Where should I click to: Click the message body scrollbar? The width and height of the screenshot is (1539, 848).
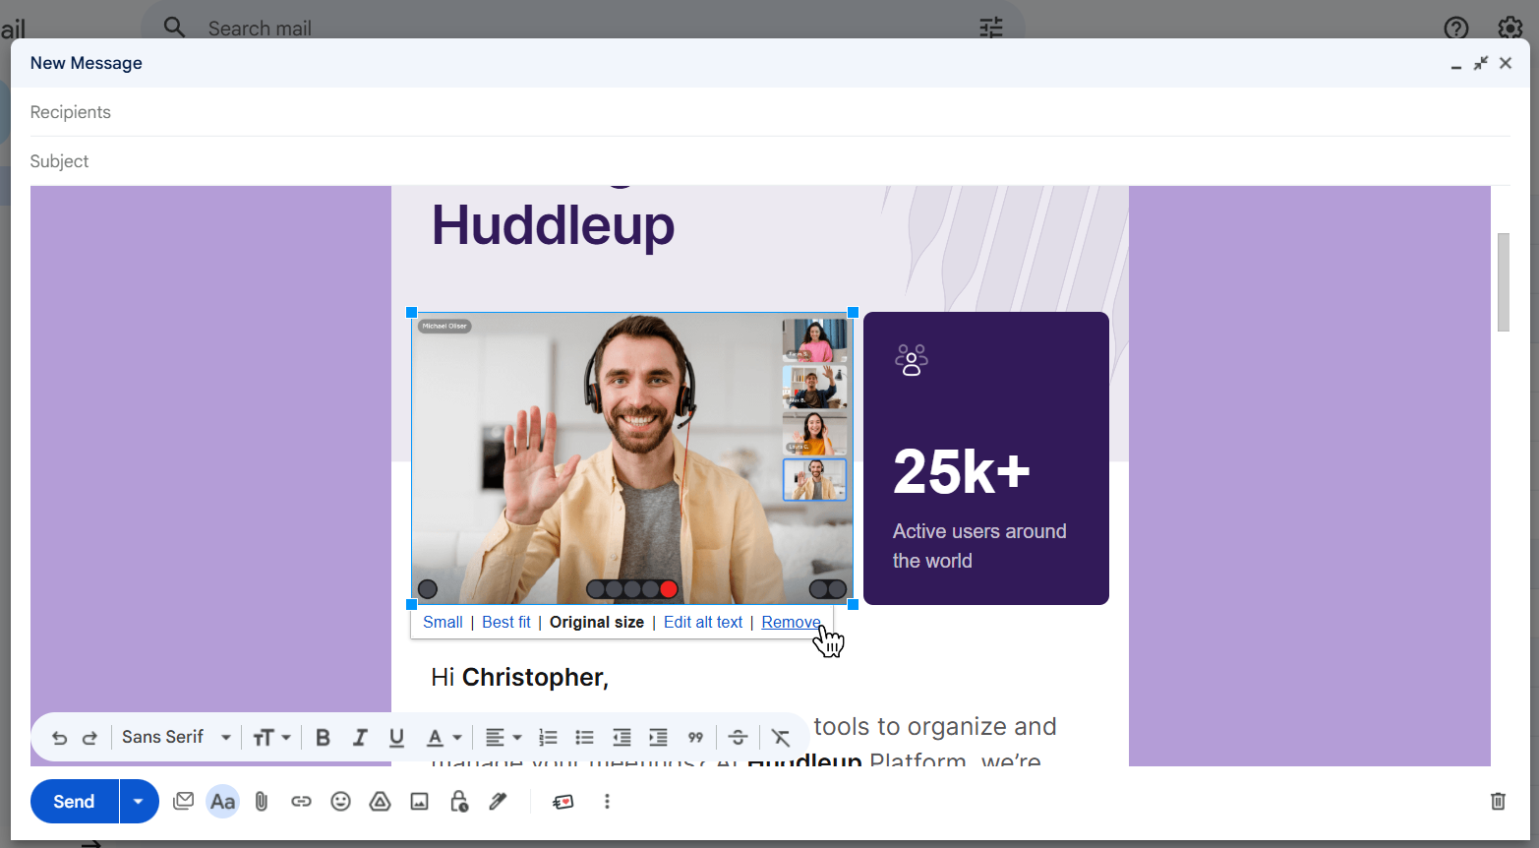[x=1503, y=282]
